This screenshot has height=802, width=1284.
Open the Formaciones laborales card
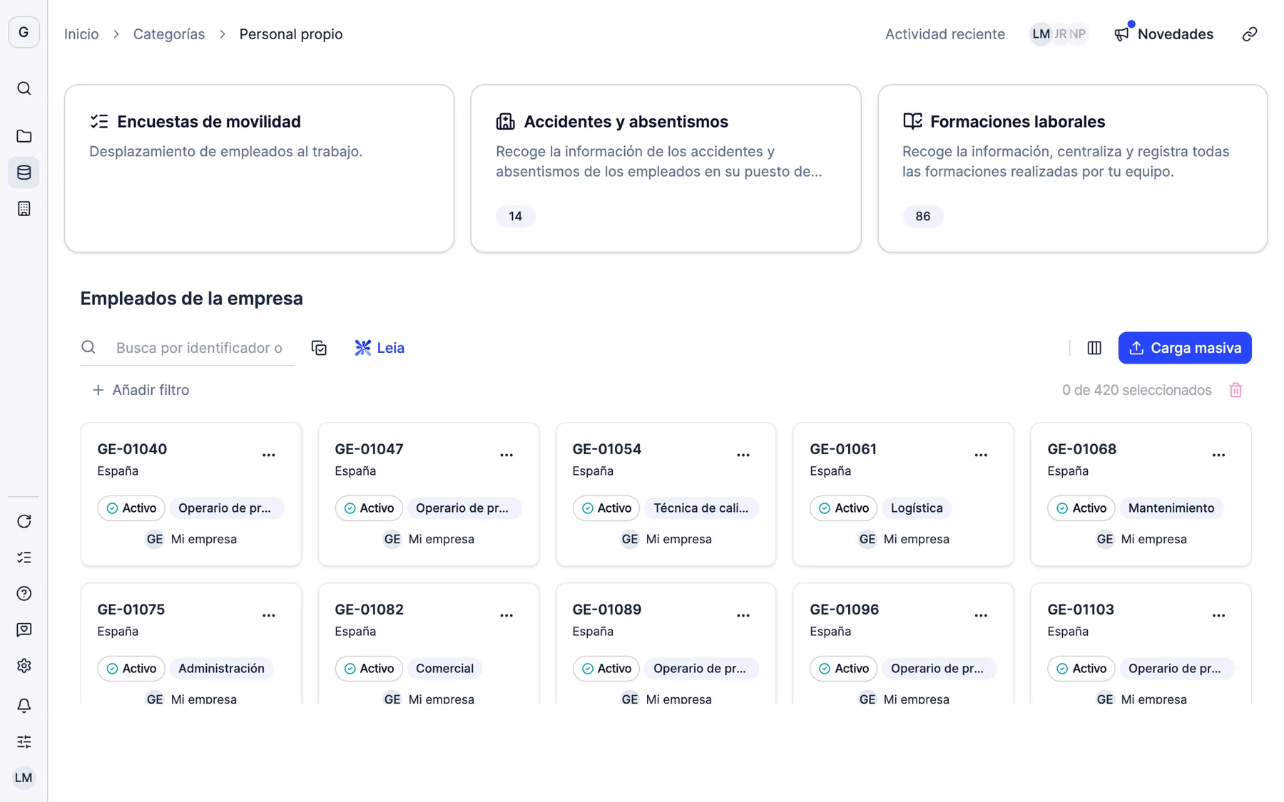(x=1072, y=168)
